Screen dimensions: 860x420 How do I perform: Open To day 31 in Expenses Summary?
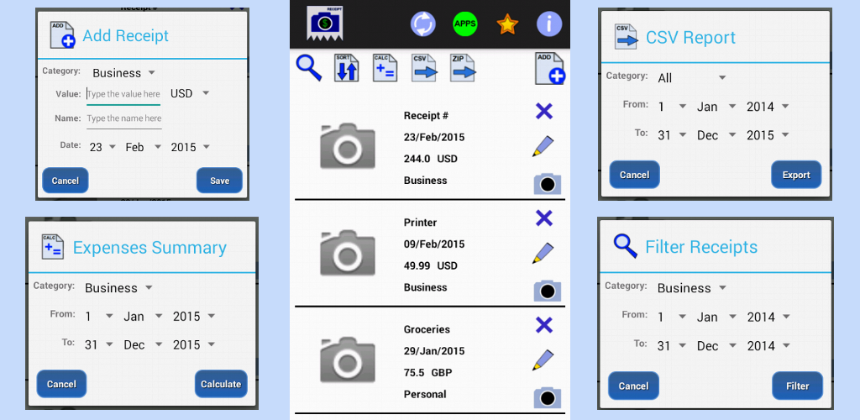[99, 345]
